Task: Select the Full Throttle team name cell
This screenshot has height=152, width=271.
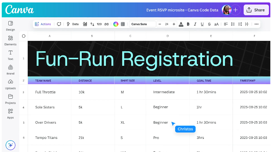Action: (45, 92)
